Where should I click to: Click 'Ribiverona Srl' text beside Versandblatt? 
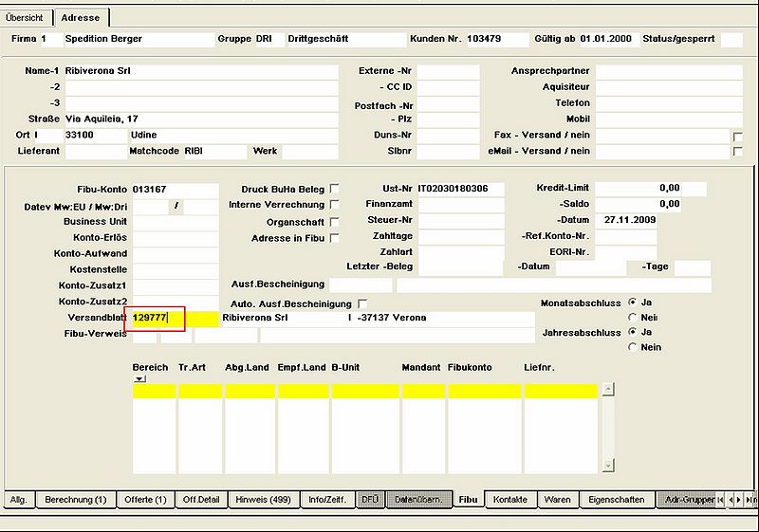click(x=255, y=318)
